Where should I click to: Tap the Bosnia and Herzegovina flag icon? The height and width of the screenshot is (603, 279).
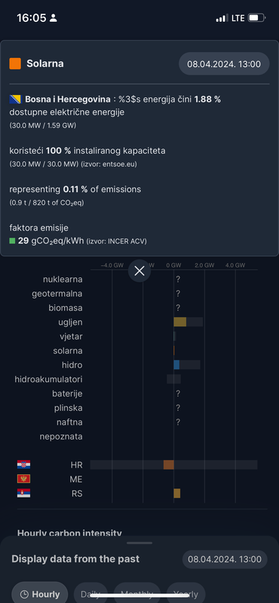click(16, 99)
